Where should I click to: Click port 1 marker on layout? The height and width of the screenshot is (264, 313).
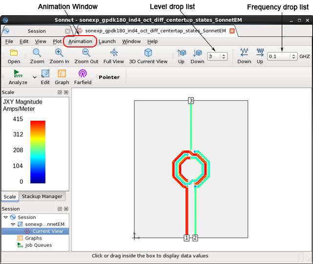[187, 238]
